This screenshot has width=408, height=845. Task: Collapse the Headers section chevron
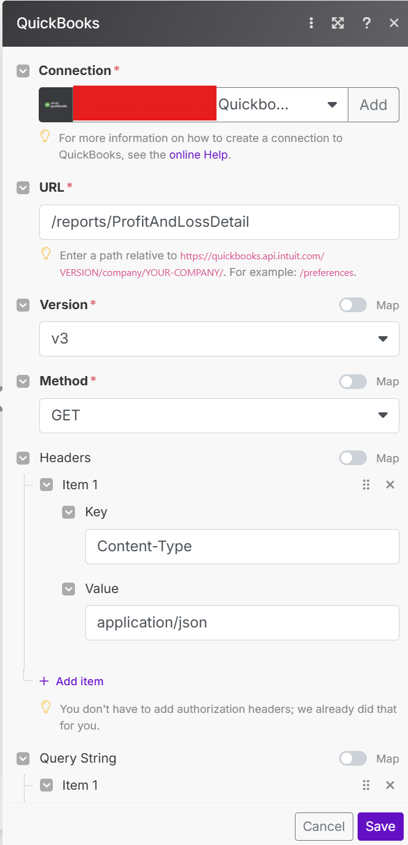[23, 458]
